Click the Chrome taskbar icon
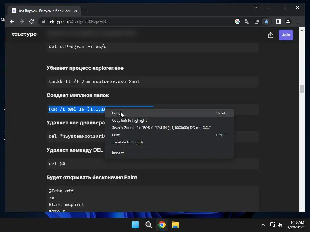Screen dimensions: 310x232 [x=162, y=225]
